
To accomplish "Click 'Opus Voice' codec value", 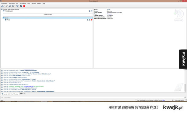I will click(x=109, y=11).
